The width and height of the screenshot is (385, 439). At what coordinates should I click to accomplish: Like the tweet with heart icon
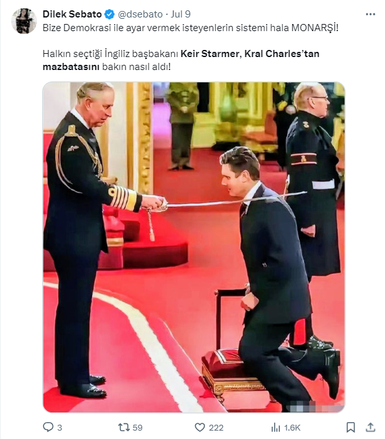point(200,427)
